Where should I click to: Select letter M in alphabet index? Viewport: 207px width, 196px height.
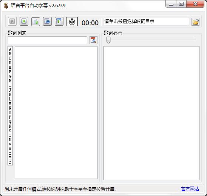point(10,103)
